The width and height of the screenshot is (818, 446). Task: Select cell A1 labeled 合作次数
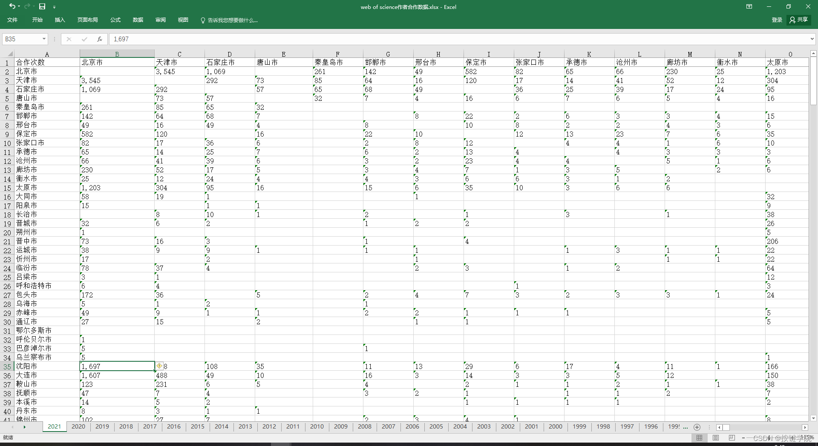47,63
